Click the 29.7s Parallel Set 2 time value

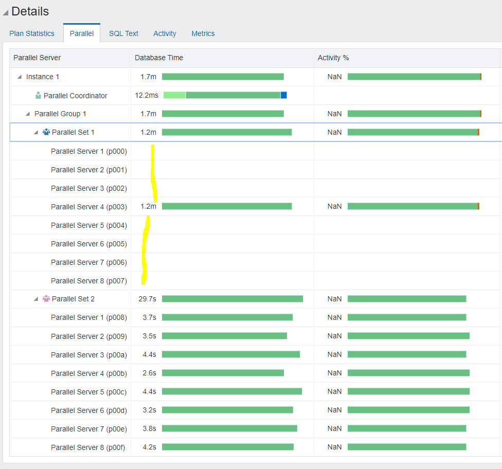point(147,299)
